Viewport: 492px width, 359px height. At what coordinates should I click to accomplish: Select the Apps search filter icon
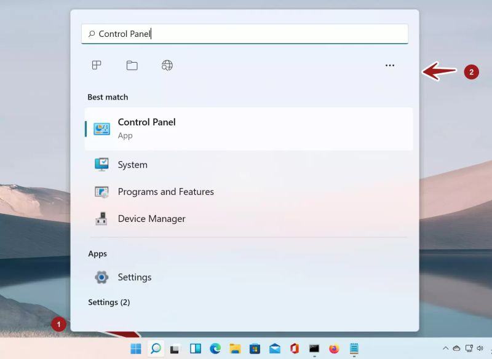[96, 65]
